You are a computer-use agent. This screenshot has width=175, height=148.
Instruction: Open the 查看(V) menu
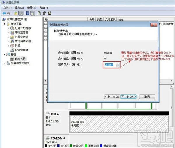[x=32, y=8]
